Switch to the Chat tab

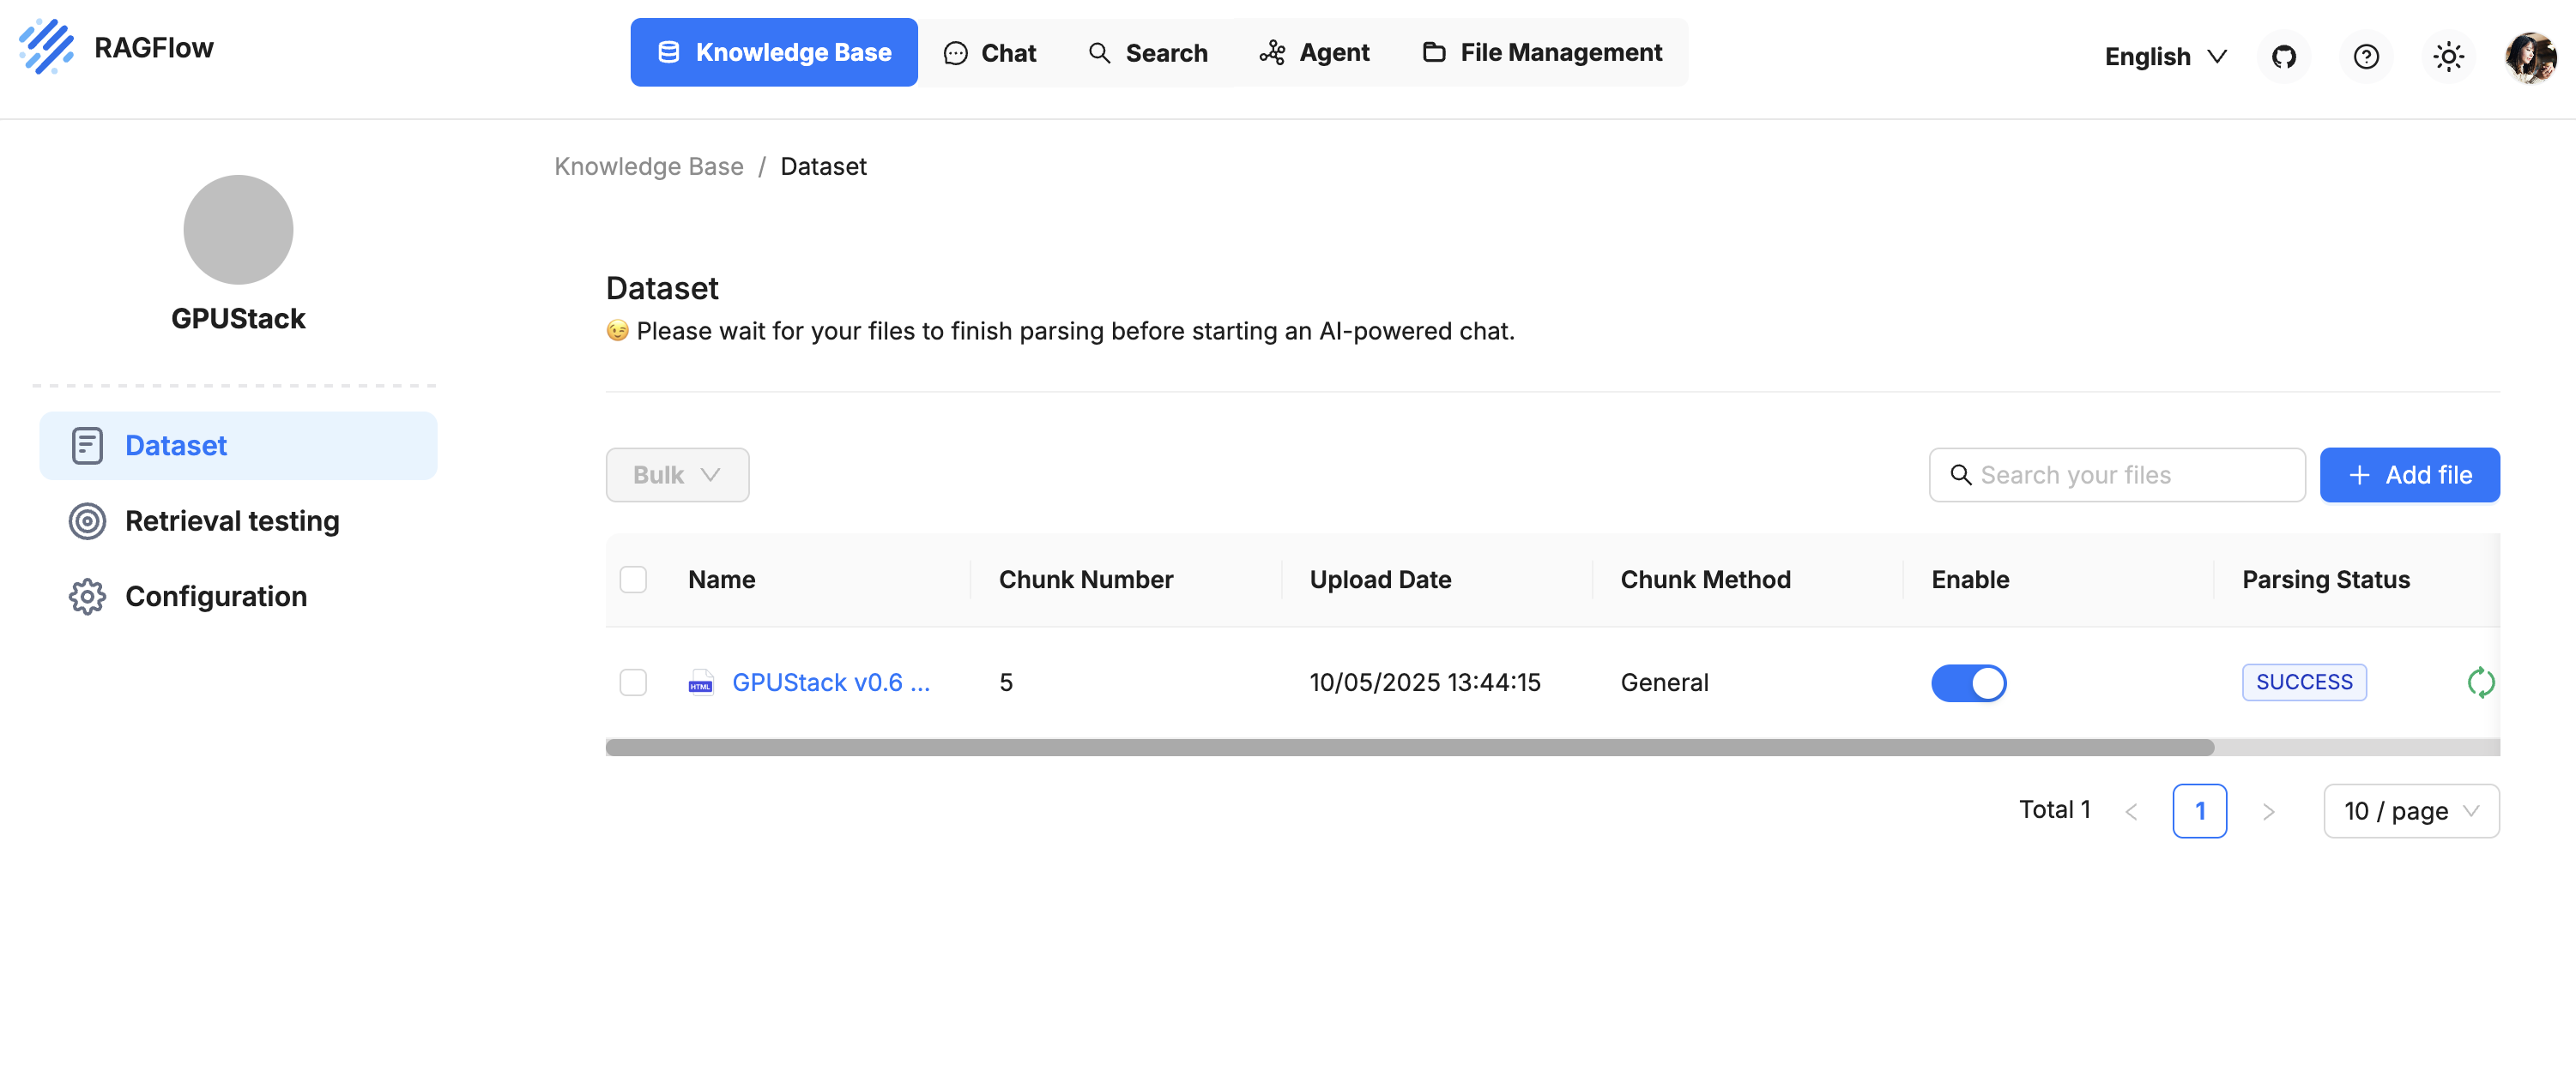tap(990, 52)
